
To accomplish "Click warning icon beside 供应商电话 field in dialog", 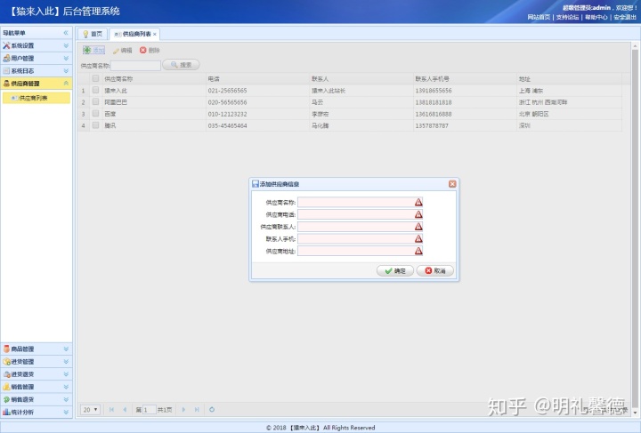I will 418,214.
